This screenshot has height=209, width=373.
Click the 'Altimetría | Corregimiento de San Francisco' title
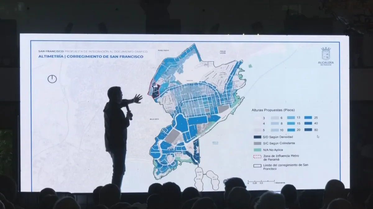click(91, 57)
